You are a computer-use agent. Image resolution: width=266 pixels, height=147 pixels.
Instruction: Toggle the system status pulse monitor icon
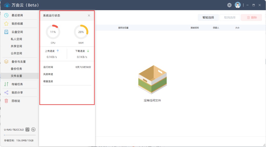coord(33,130)
